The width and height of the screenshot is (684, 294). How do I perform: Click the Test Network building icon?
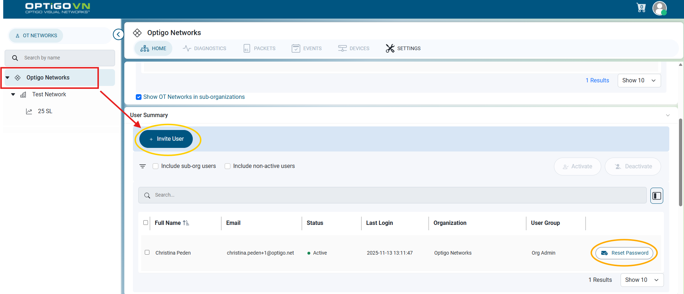click(x=23, y=95)
